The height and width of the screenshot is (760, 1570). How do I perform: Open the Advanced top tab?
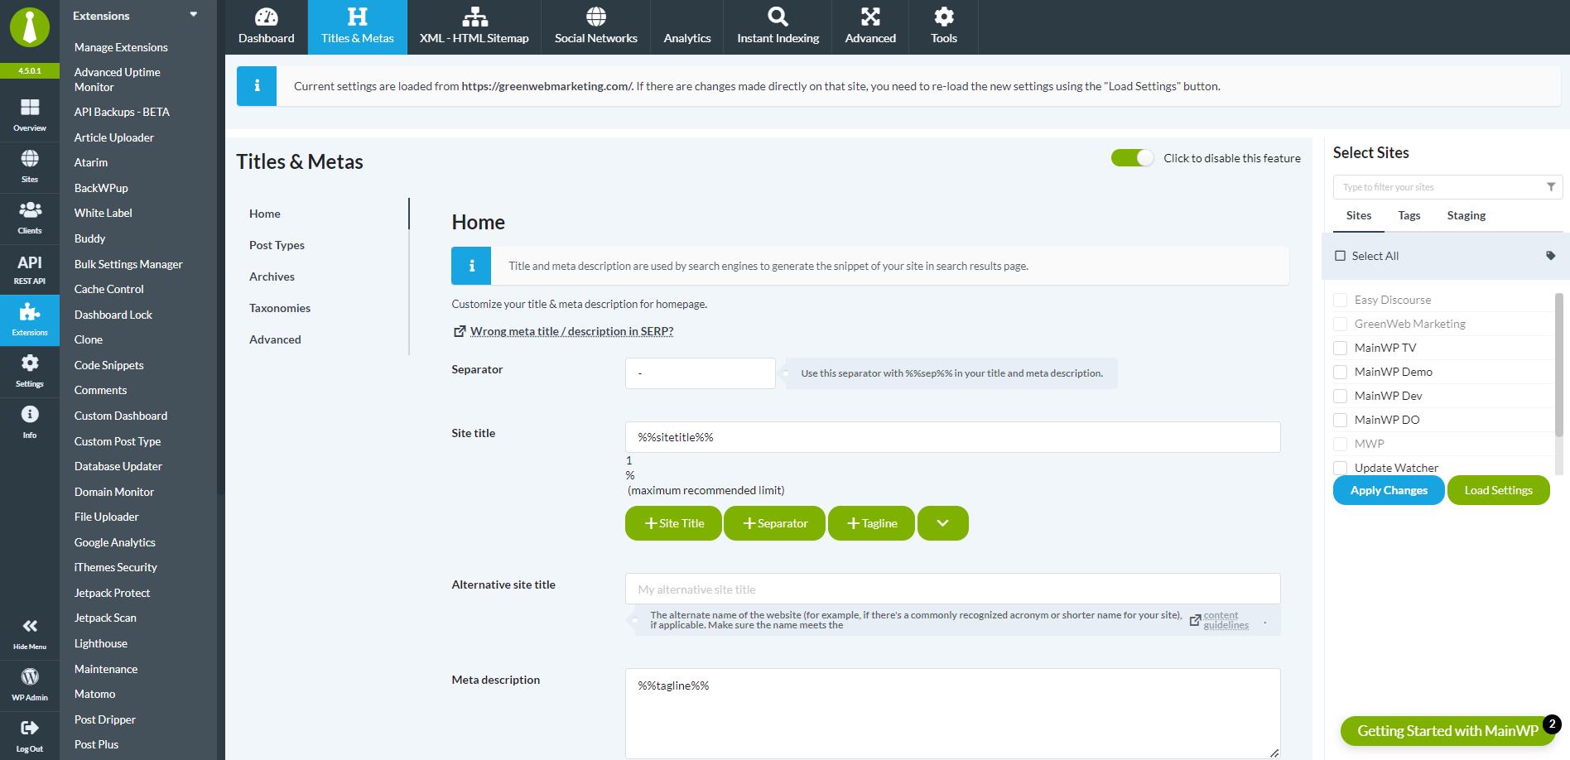(870, 27)
